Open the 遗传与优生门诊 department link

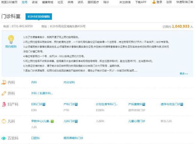click(170, 104)
